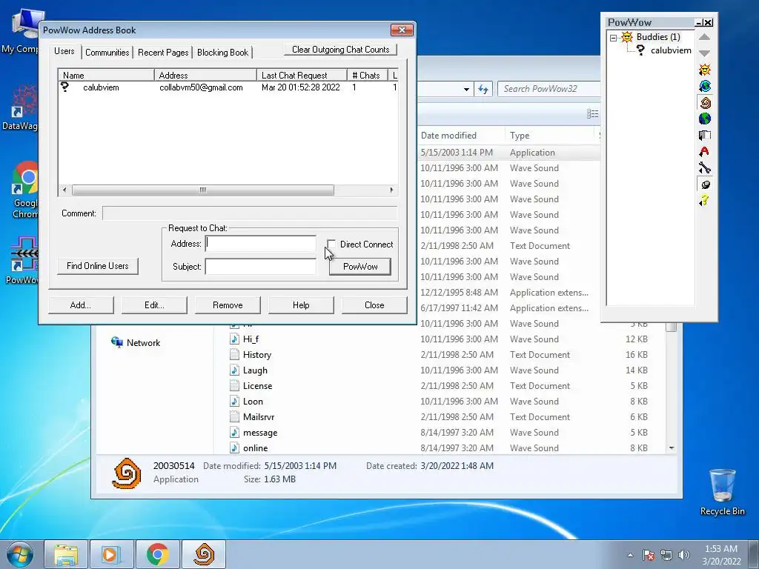Select the Hi_f sound file
759x569 pixels.
pyautogui.click(x=251, y=339)
